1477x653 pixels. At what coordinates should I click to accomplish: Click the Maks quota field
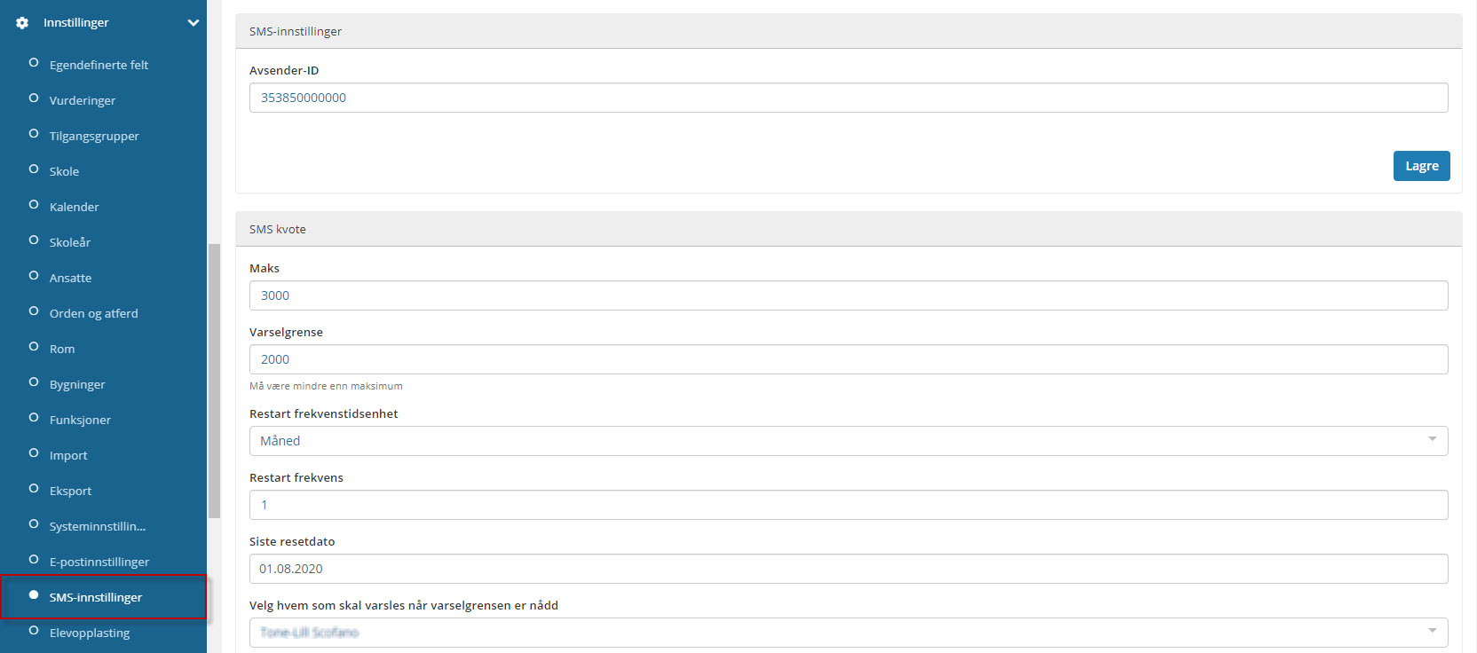click(x=848, y=295)
